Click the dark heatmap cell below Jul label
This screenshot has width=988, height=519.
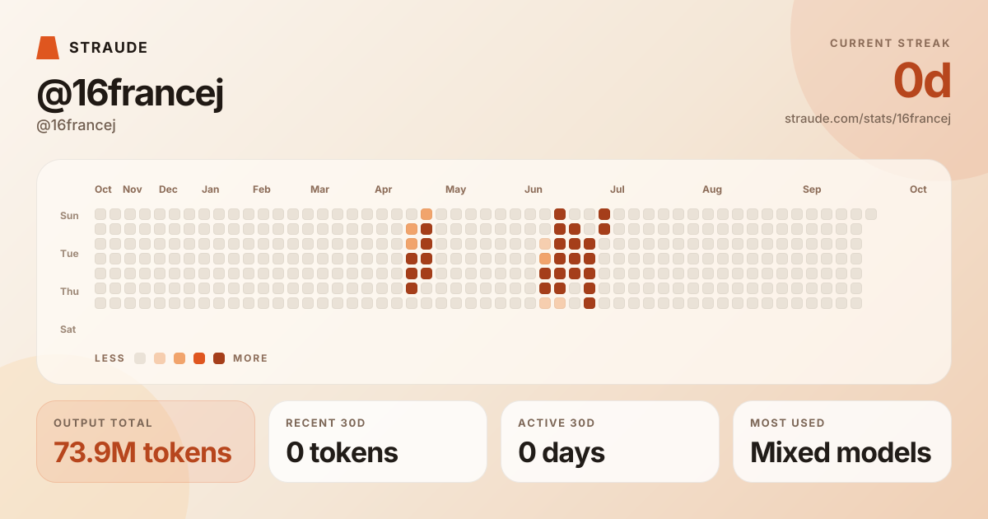click(x=604, y=214)
